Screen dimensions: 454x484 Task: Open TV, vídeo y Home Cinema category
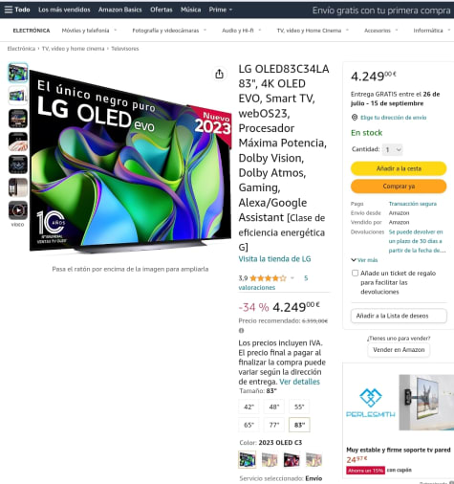point(313,31)
